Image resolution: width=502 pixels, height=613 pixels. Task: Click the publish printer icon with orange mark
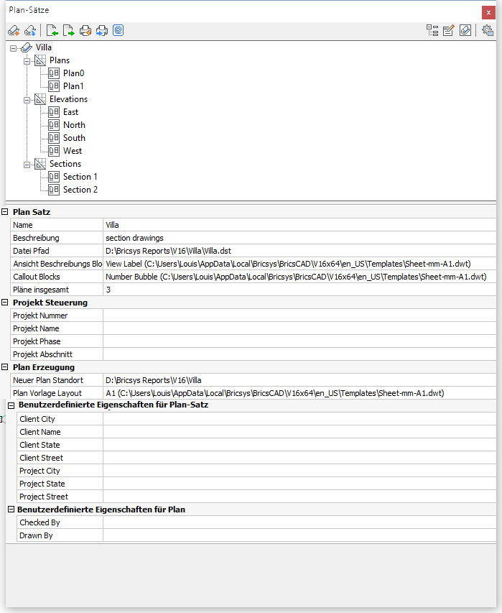coord(85,30)
